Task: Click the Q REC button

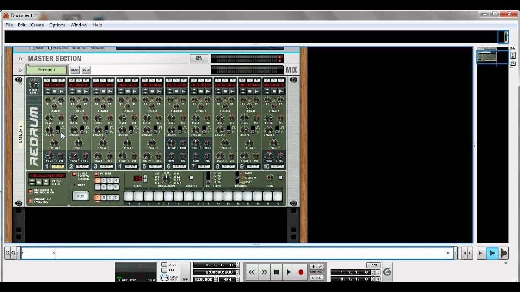Action: [317, 278]
